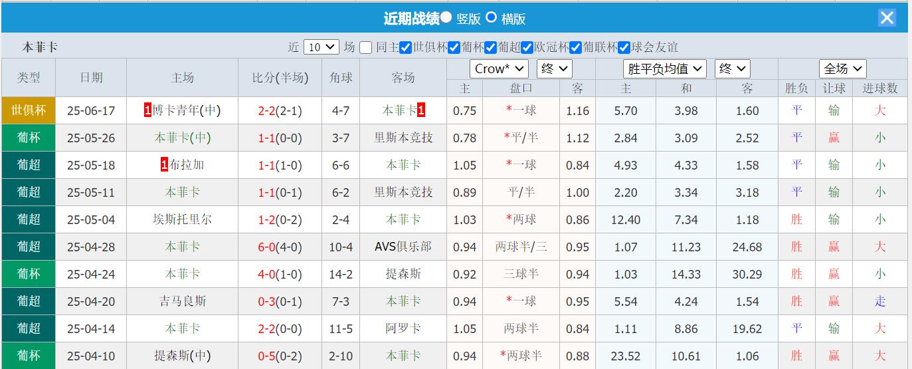Expand the 全场 dropdown
Image resolution: width=912 pixels, height=369 pixels.
click(842, 68)
